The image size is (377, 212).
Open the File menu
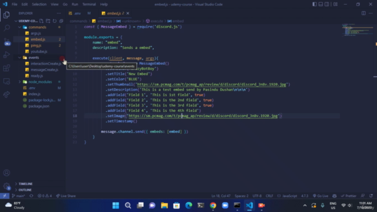click(x=14, y=4)
